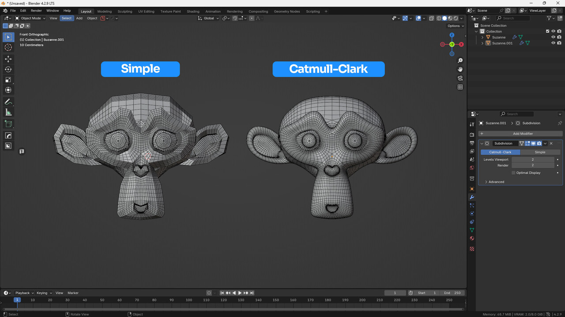
Task: Expand Suzanne in the outliner
Action: (x=482, y=37)
